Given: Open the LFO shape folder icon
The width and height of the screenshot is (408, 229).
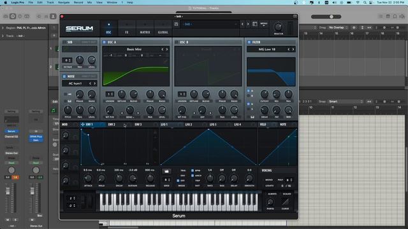Looking at the screenshot, I should click(166, 171).
